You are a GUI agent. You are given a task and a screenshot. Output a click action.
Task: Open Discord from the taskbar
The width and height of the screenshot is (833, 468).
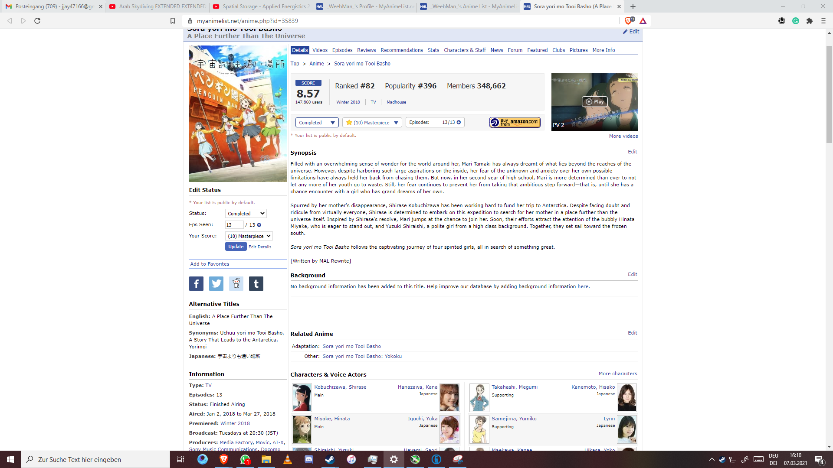[x=309, y=459]
